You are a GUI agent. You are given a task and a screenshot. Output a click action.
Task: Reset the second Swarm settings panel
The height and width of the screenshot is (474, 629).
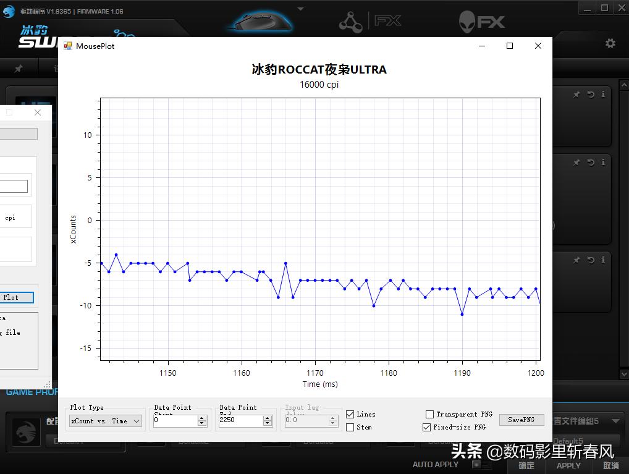(591, 162)
